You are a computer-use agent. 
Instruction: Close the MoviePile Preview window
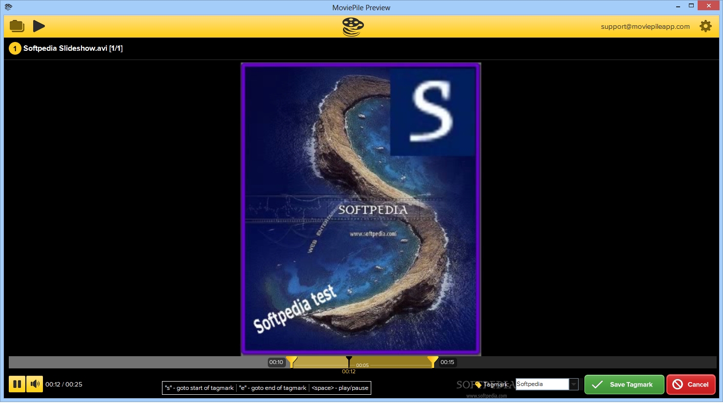709,6
